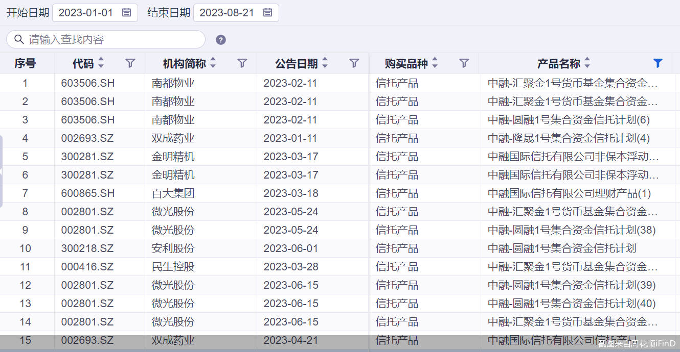The height and width of the screenshot is (352, 680).
Task: Open the start date calendar picker icon
Action: [x=127, y=13]
